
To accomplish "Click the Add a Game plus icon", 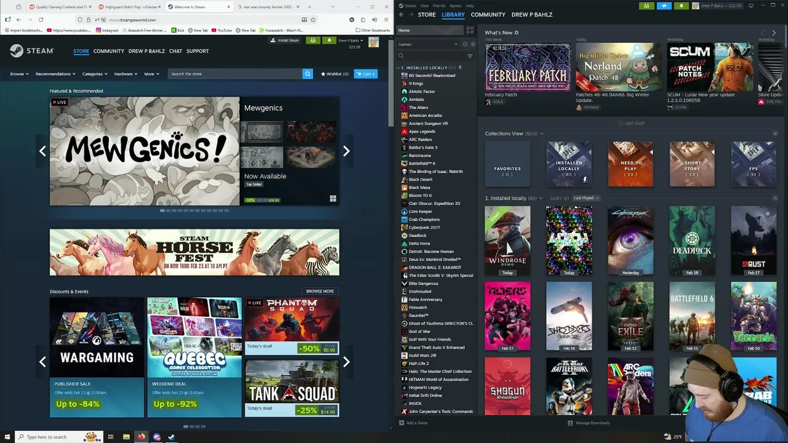I will (401, 423).
